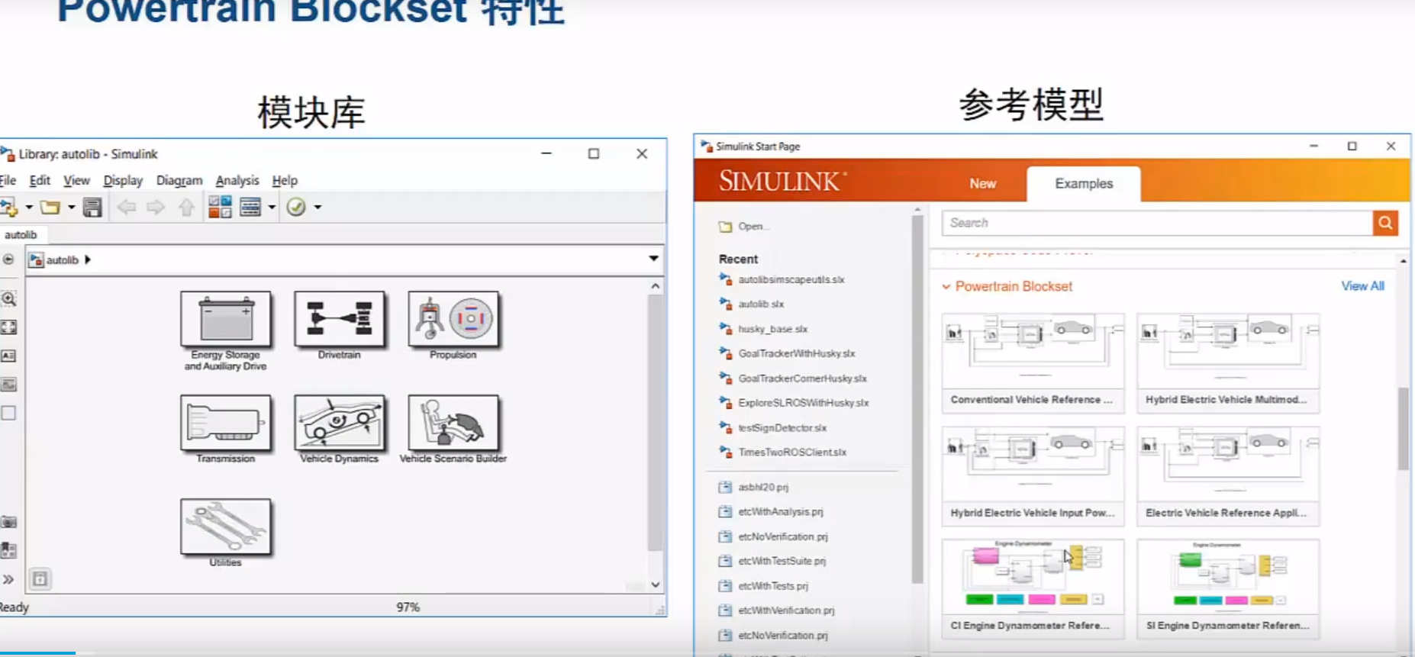Open the address bar dropdown arrow in autolib
The image size is (1415, 657).
(653, 259)
